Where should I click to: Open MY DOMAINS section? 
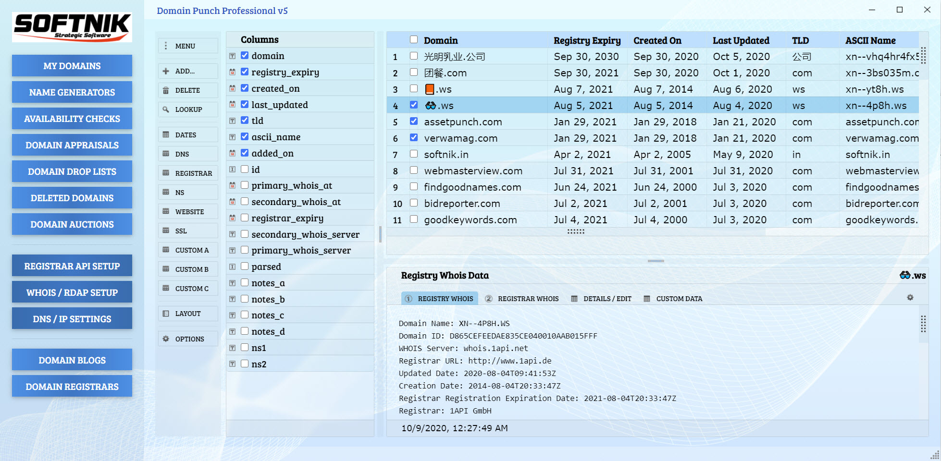click(x=72, y=66)
